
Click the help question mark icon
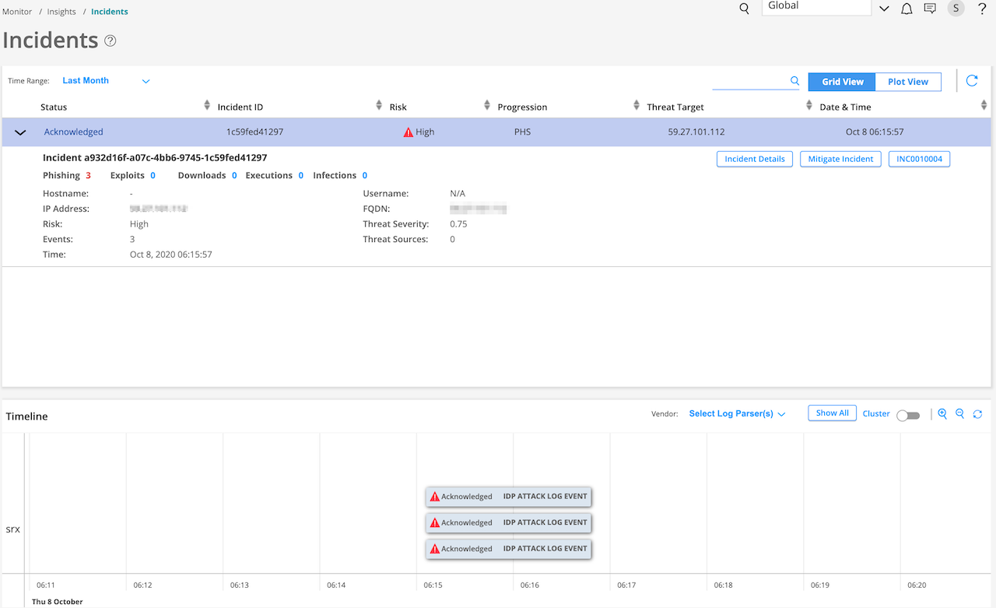click(982, 9)
